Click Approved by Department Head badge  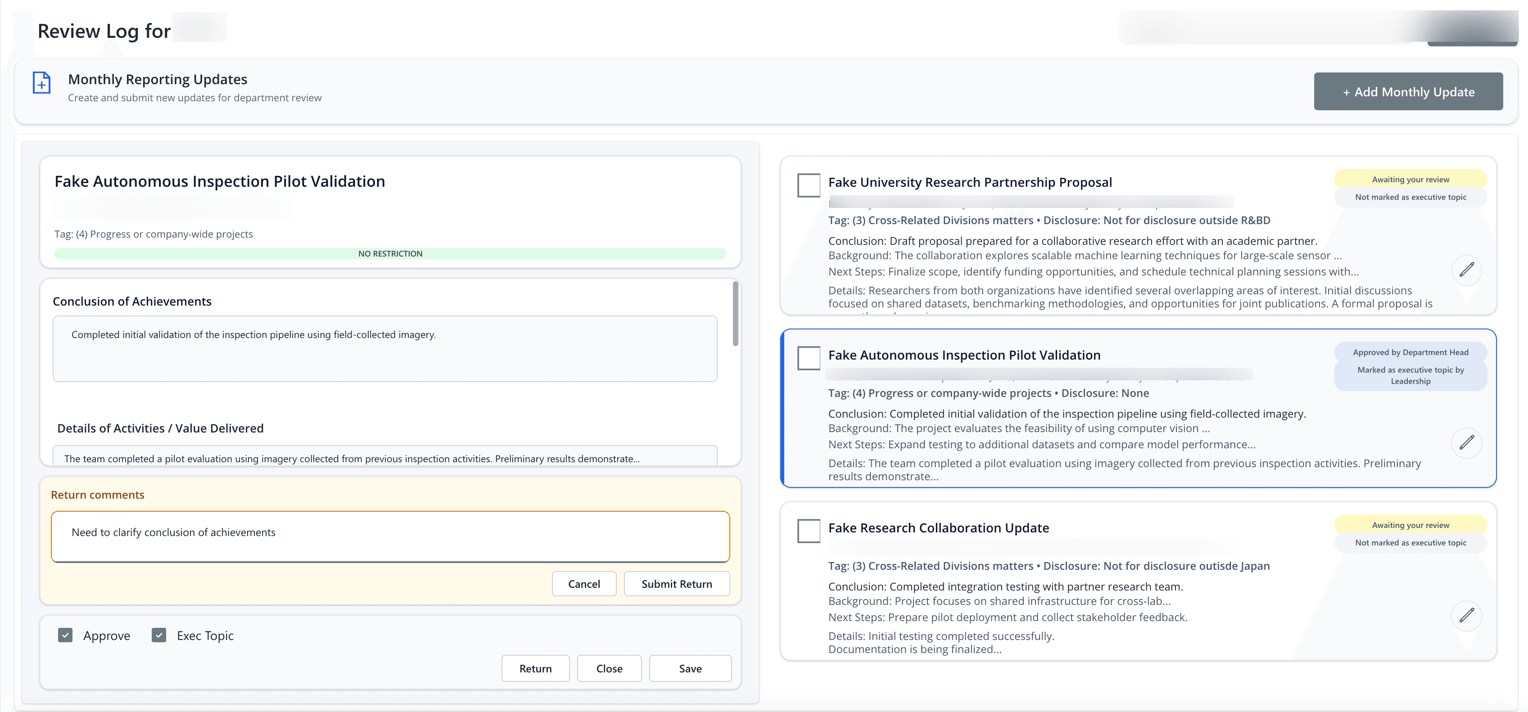click(1410, 352)
